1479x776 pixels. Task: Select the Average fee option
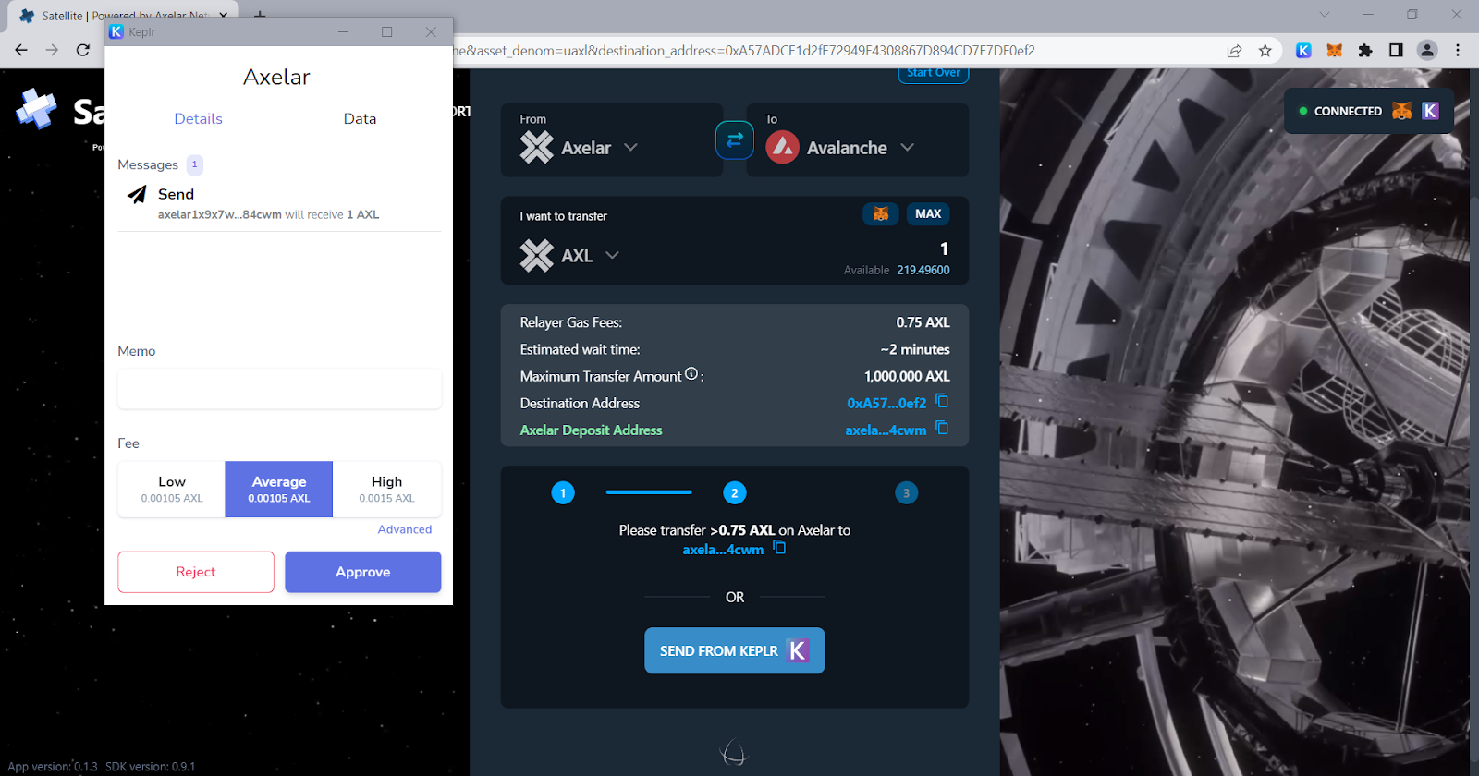[279, 490]
